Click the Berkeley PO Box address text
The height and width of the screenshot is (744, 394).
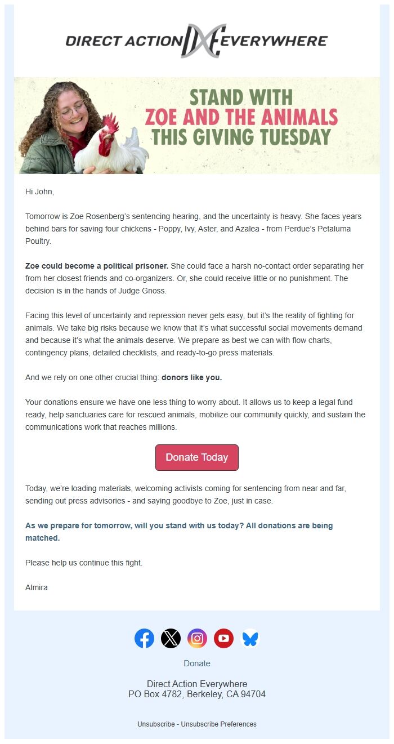(196, 694)
